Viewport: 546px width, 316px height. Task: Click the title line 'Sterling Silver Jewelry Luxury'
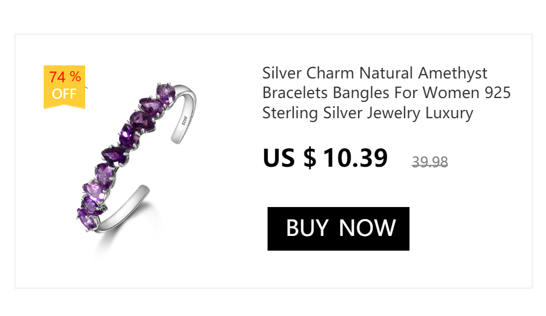367,113
